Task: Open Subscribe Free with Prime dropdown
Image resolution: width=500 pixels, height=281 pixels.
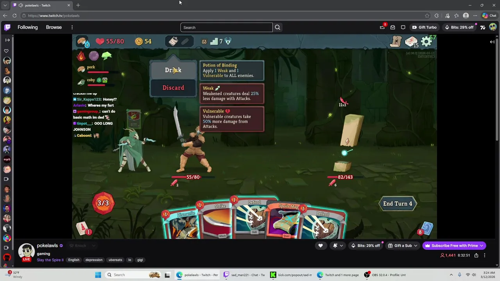Action: point(454,245)
